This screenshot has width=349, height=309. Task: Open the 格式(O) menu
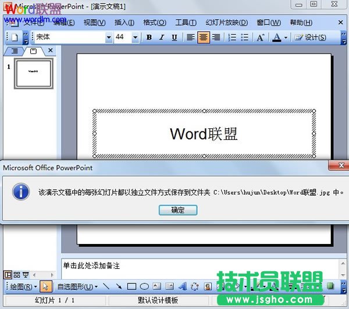coord(155,23)
